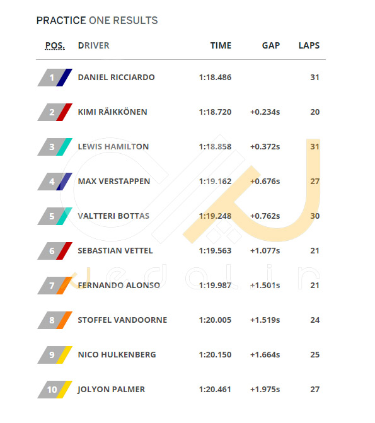This screenshot has height=423, width=375.
Task: Click Nico Hulkenberg driver name
Action: coord(117,355)
